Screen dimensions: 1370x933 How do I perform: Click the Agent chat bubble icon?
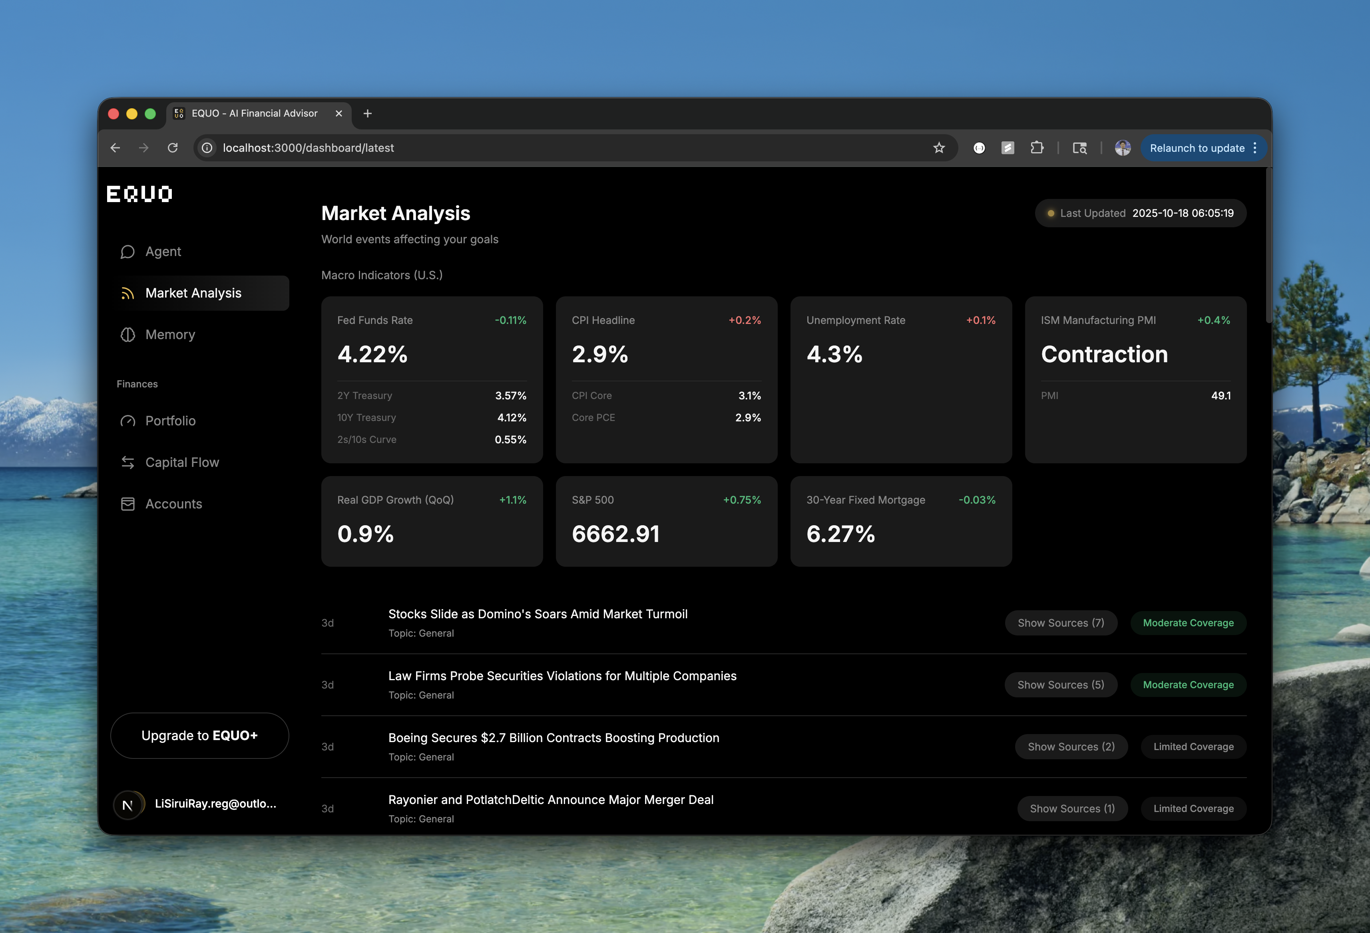coord(127,252)
